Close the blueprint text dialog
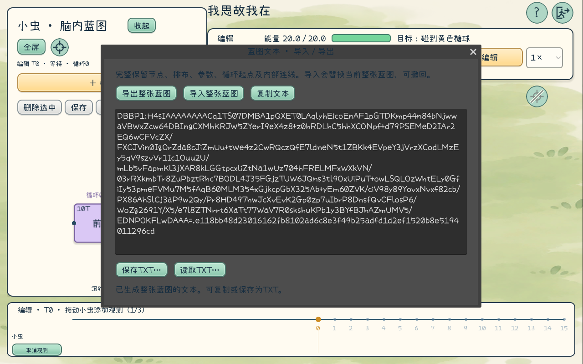Viewport: 583px width, 364px height. 473,52
